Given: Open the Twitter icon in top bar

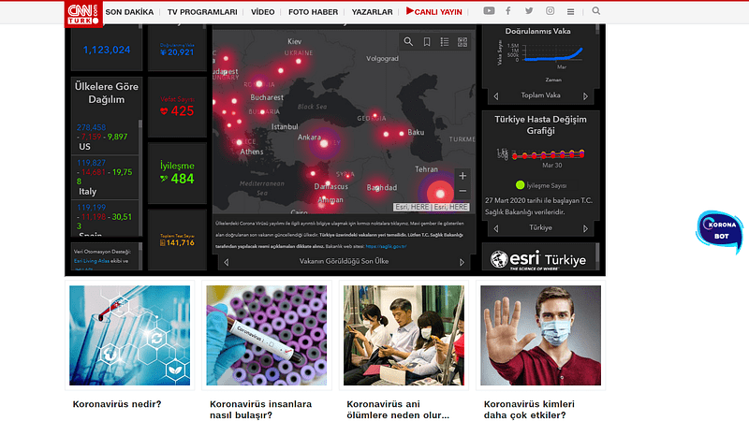Looking at the screenshot, I should (x=529, y=11).
